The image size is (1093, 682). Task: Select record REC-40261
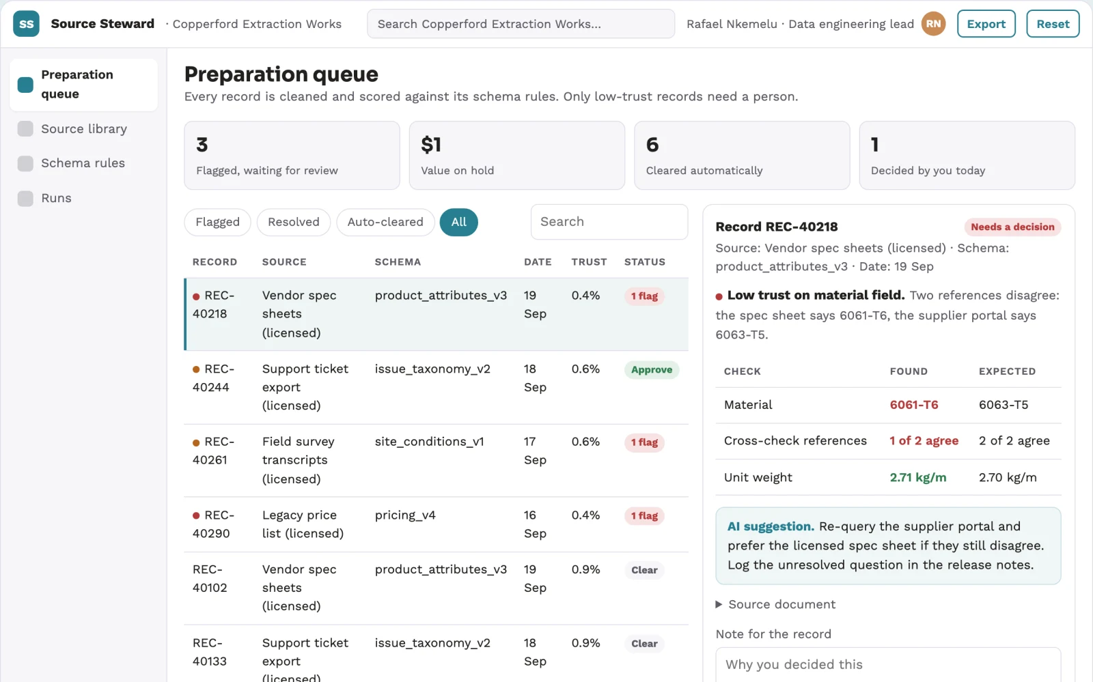pos(436,460)
